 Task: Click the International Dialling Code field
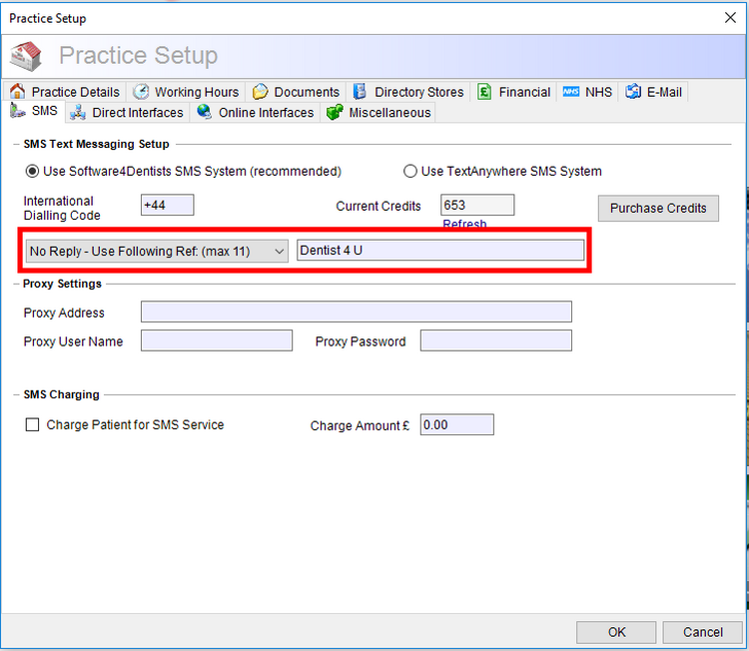(x=167, y=205)
